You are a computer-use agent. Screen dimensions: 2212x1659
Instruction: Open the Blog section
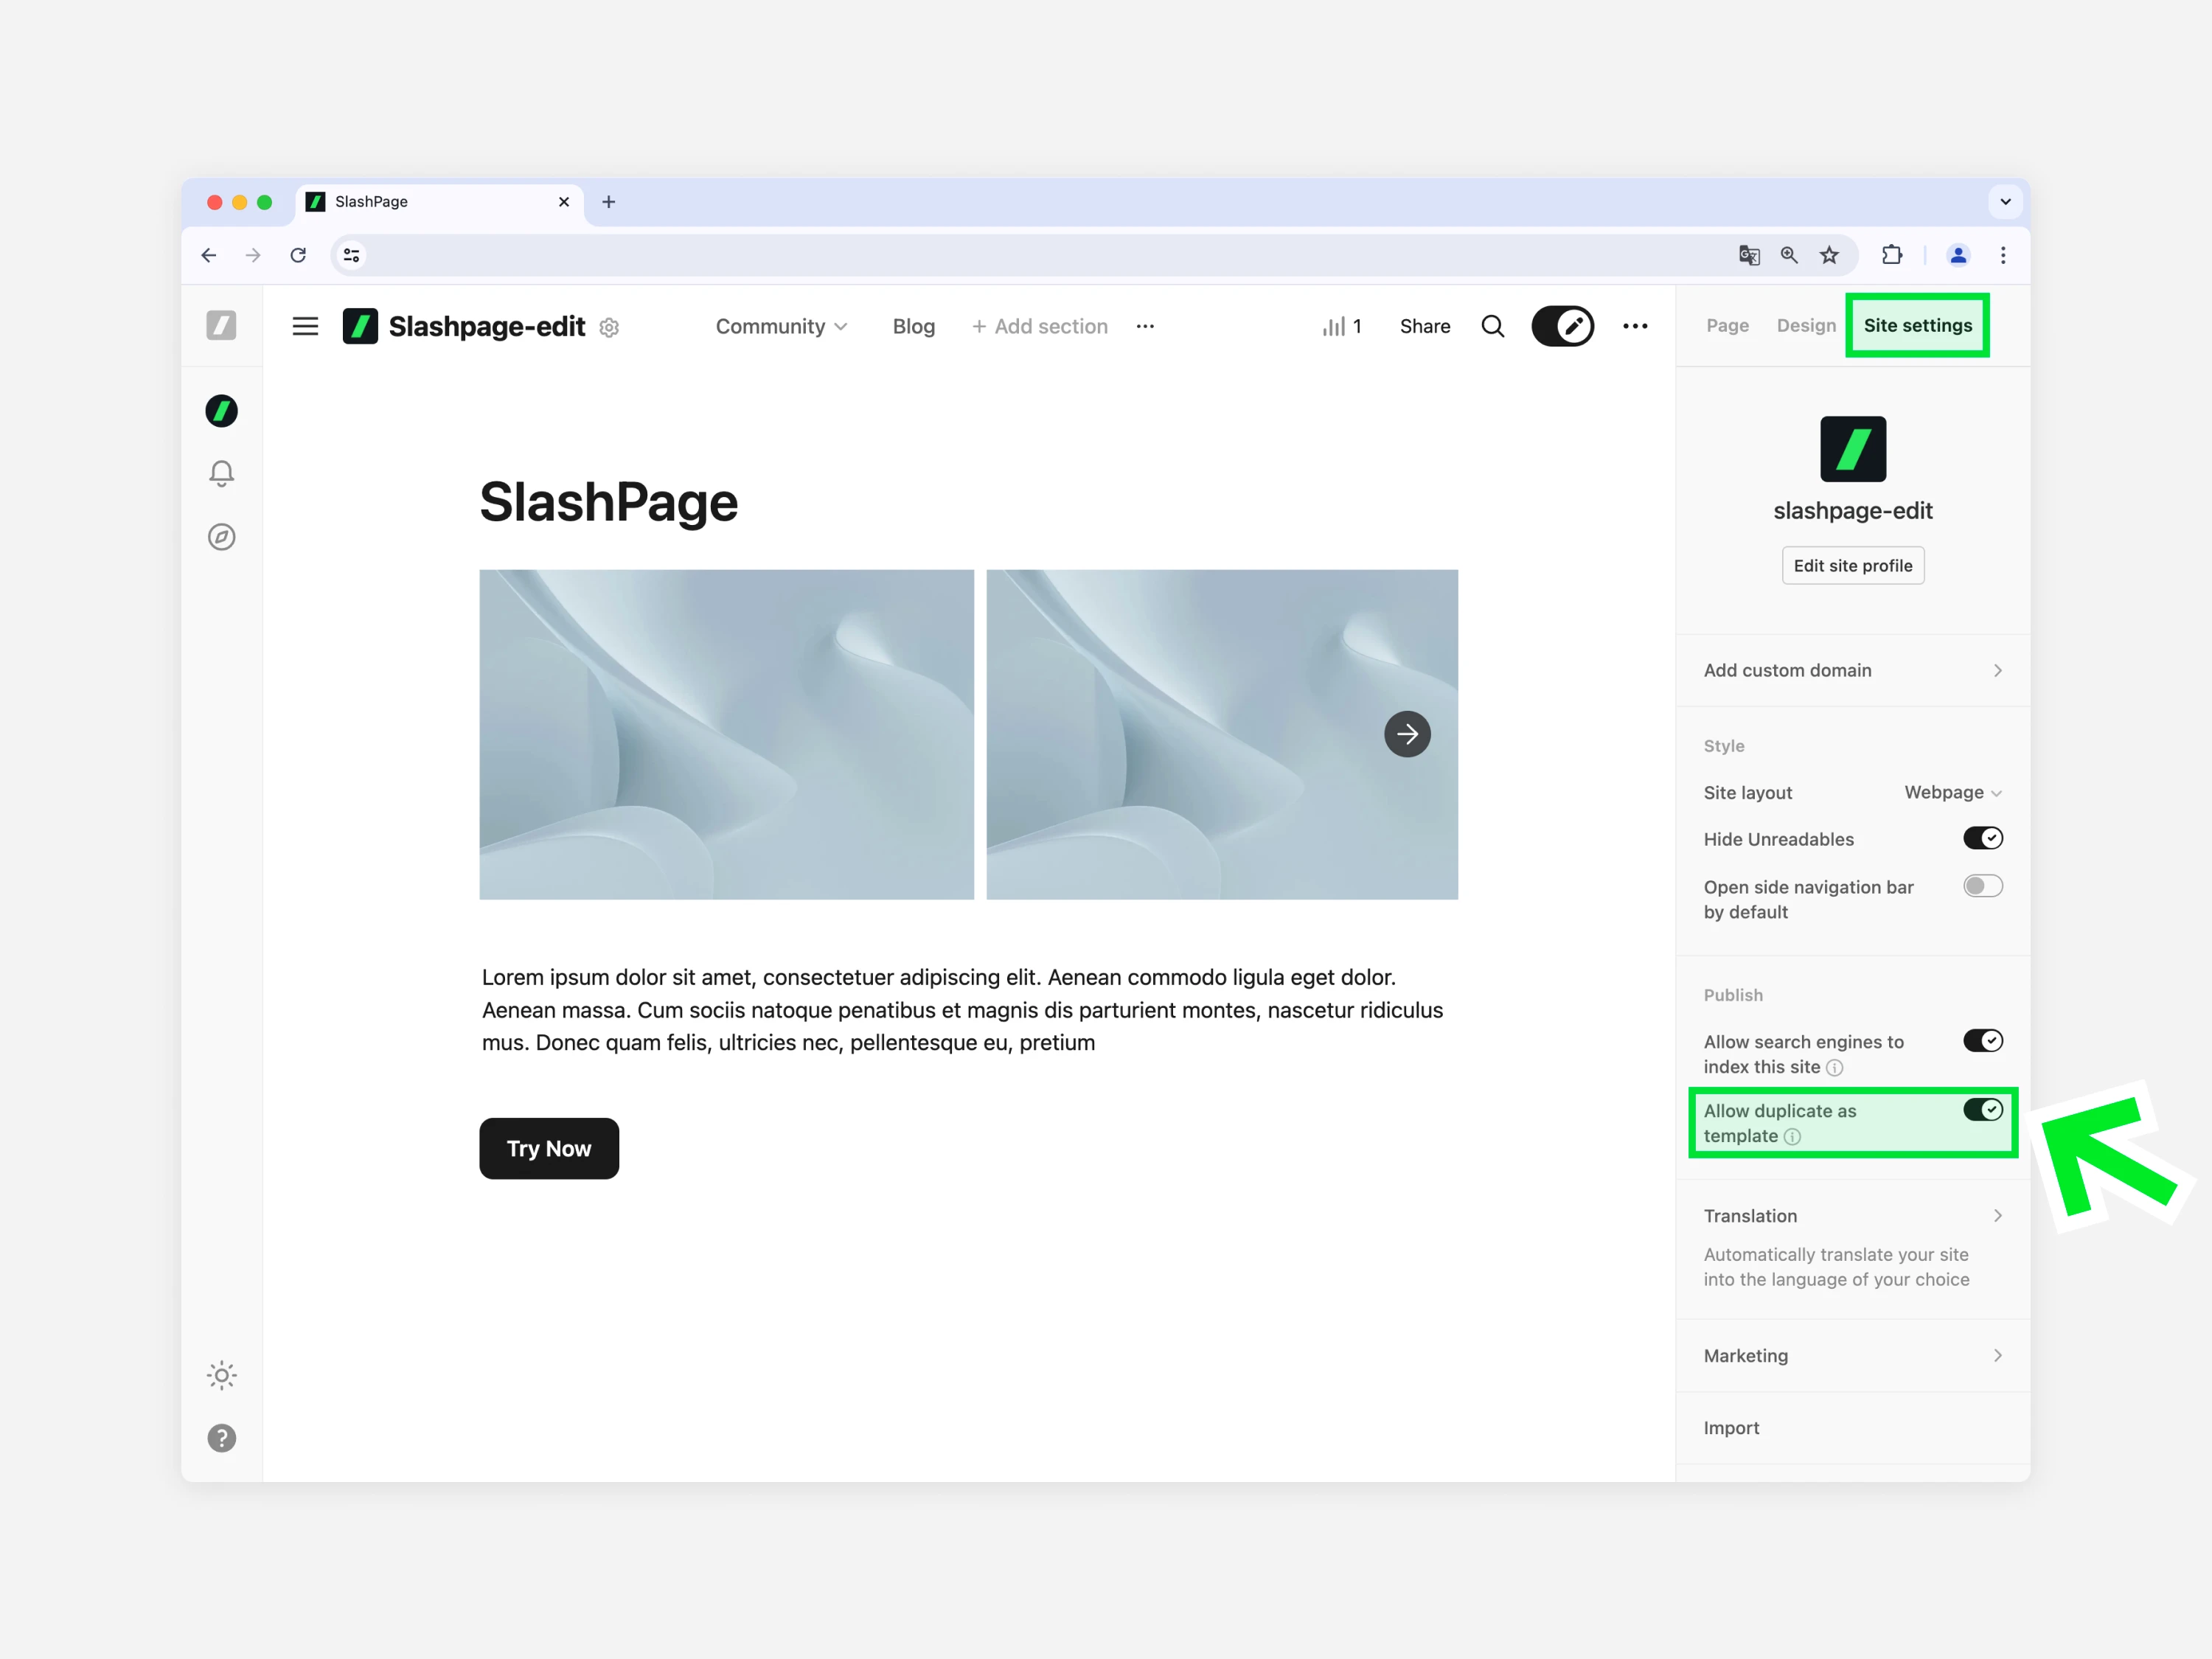(913, 326)
